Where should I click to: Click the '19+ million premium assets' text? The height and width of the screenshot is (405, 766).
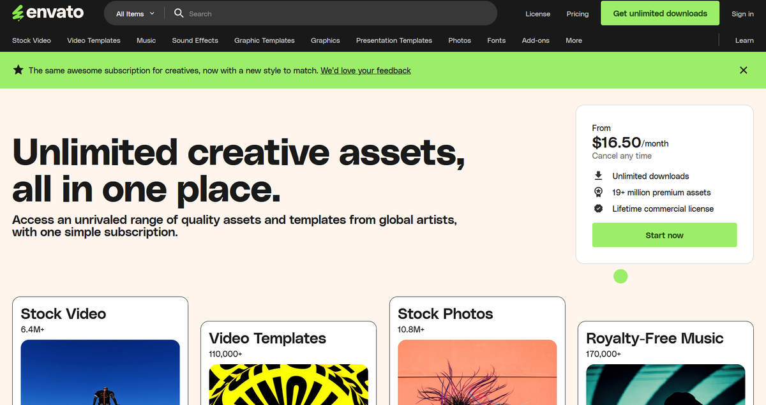(x=661, y=192)
